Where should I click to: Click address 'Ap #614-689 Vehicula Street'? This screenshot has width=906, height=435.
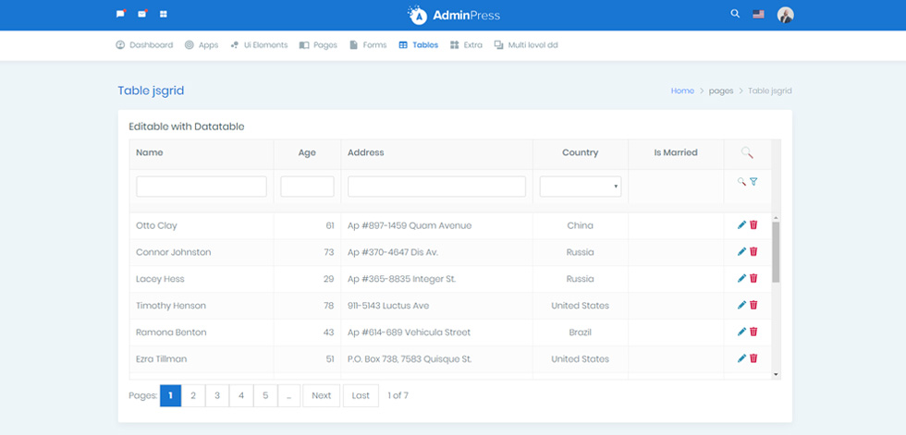point(409,332)
